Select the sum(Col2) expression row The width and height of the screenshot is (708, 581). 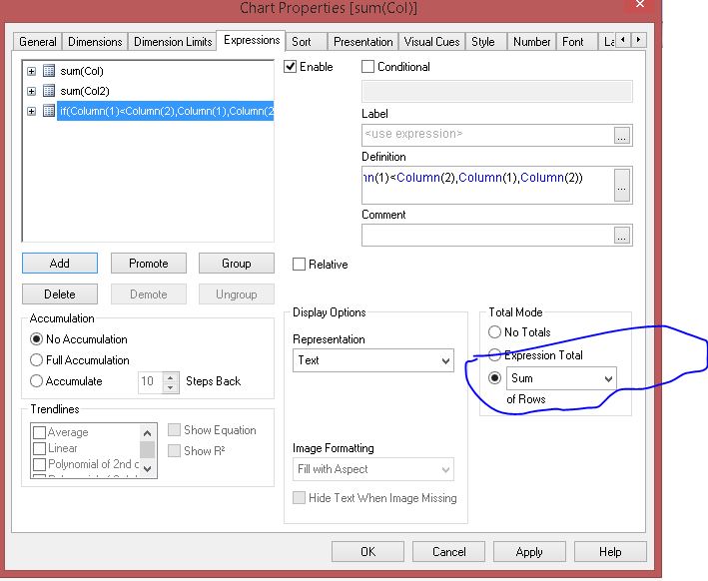[x=85, y=91]
